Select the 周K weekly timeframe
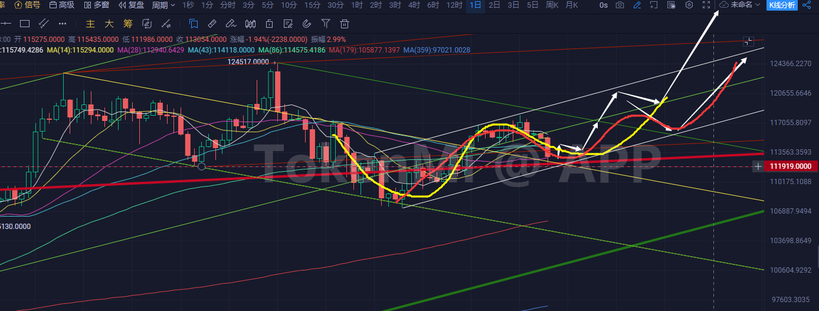Screen dimensions: 819x311 pyautogui.click(x=552, y=5)
